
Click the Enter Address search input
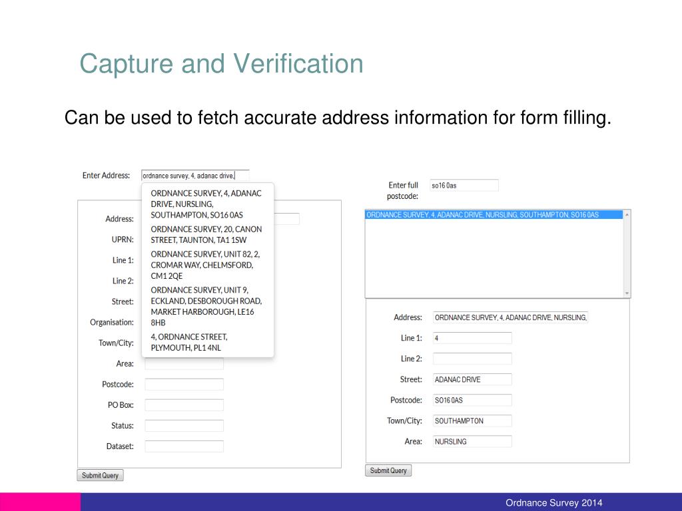coord(195,176)
